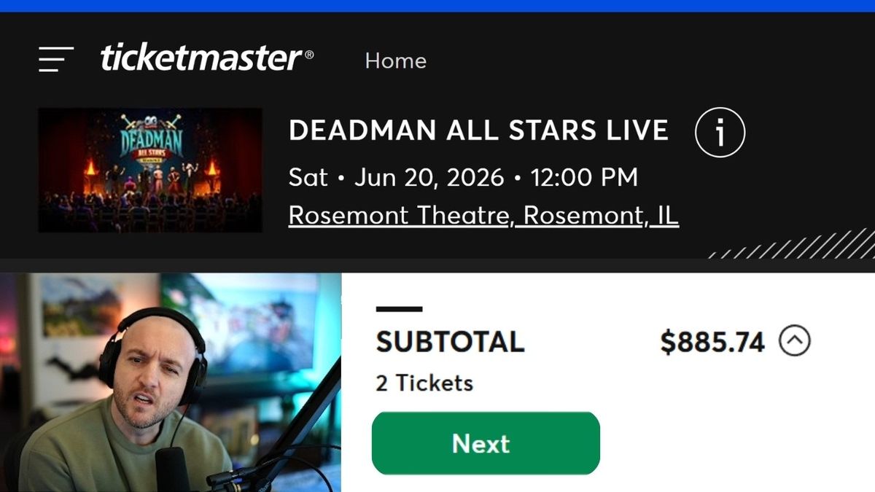The image size is (875, 492).
Task: Click the $885.74 subtotal amount
Action: pos(712,342)
